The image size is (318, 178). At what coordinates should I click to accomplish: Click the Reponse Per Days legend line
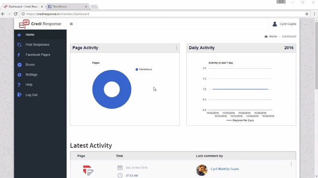pyautogui.click(x=229, y=121)
